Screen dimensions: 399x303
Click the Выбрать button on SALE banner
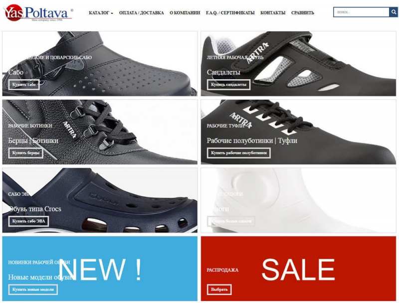(219, 290)
